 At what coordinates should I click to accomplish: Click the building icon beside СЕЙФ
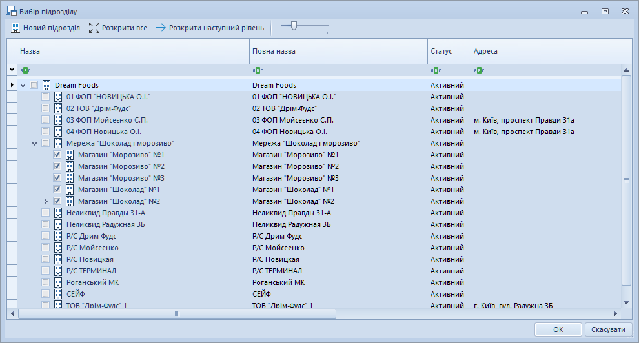tap(58, 294)
